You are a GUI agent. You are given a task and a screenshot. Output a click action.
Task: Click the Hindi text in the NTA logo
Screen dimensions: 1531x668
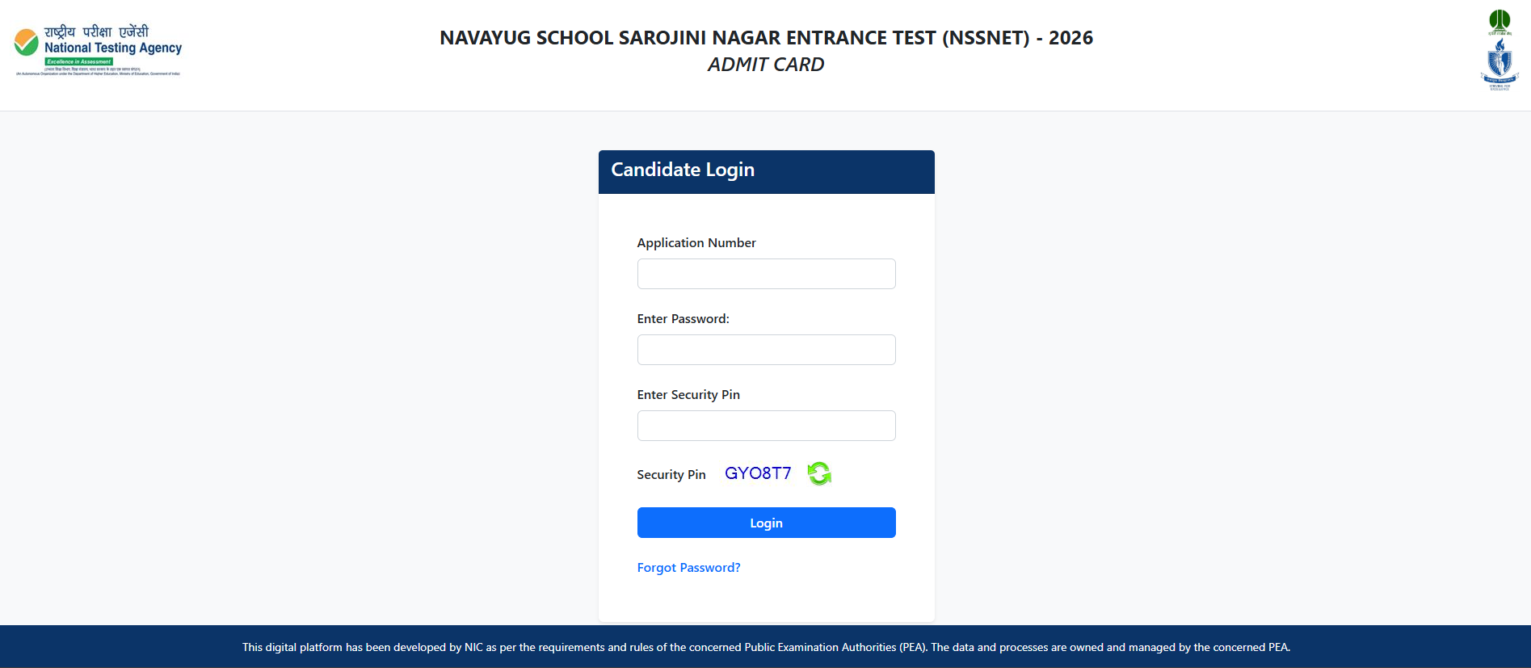tap(97, 32)
